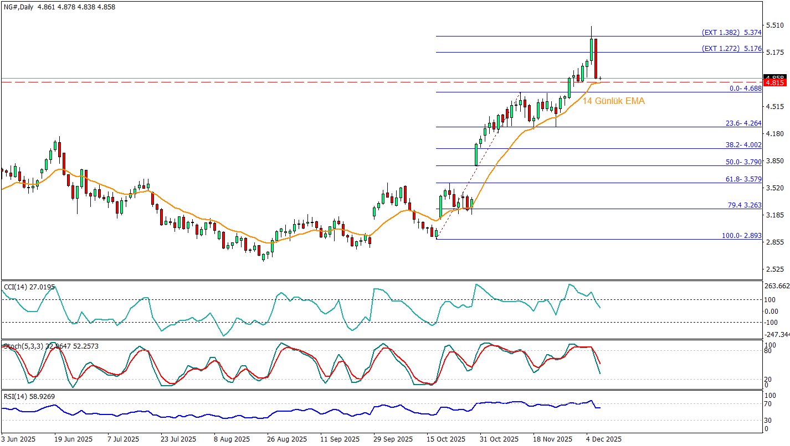Click the 15 Oct 2025 date marker
Viewport: 790px width, 446px height.
(447, 439)
